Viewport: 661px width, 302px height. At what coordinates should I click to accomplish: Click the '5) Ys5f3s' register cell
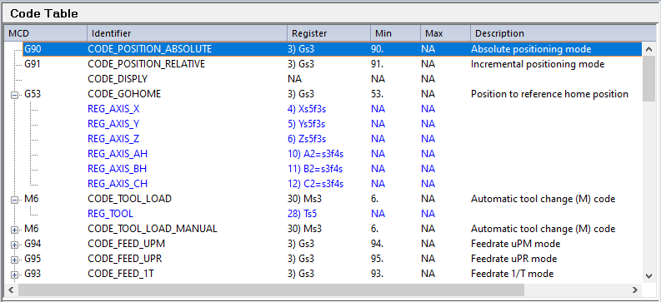pos(307,124)
